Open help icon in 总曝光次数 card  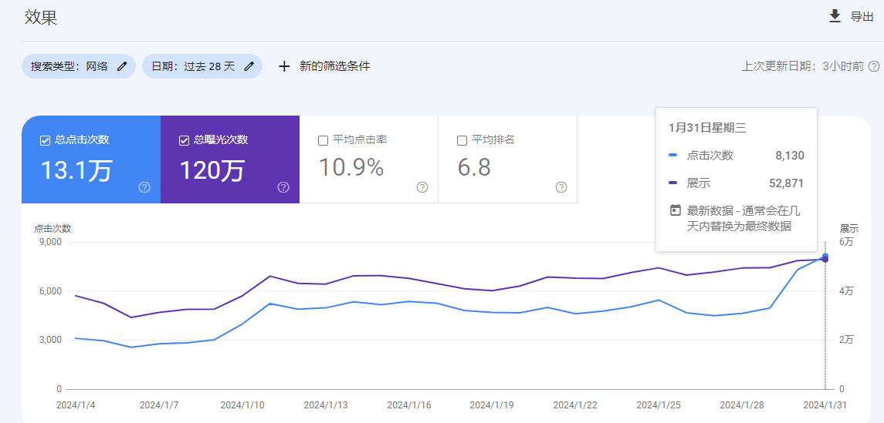click(x=283, y=187)
